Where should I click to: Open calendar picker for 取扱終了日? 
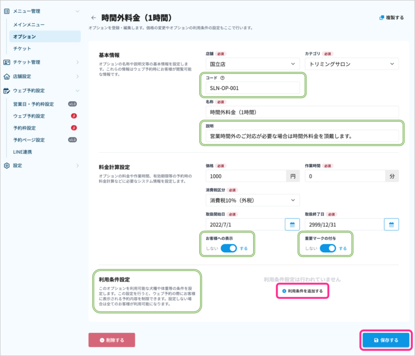coord(391,224)
